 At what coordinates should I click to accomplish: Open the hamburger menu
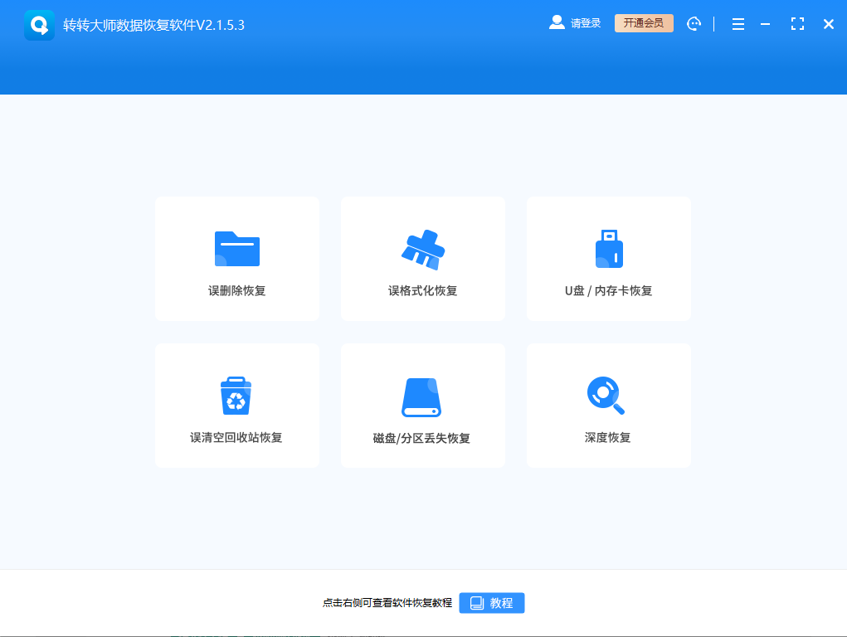(737, 23)
